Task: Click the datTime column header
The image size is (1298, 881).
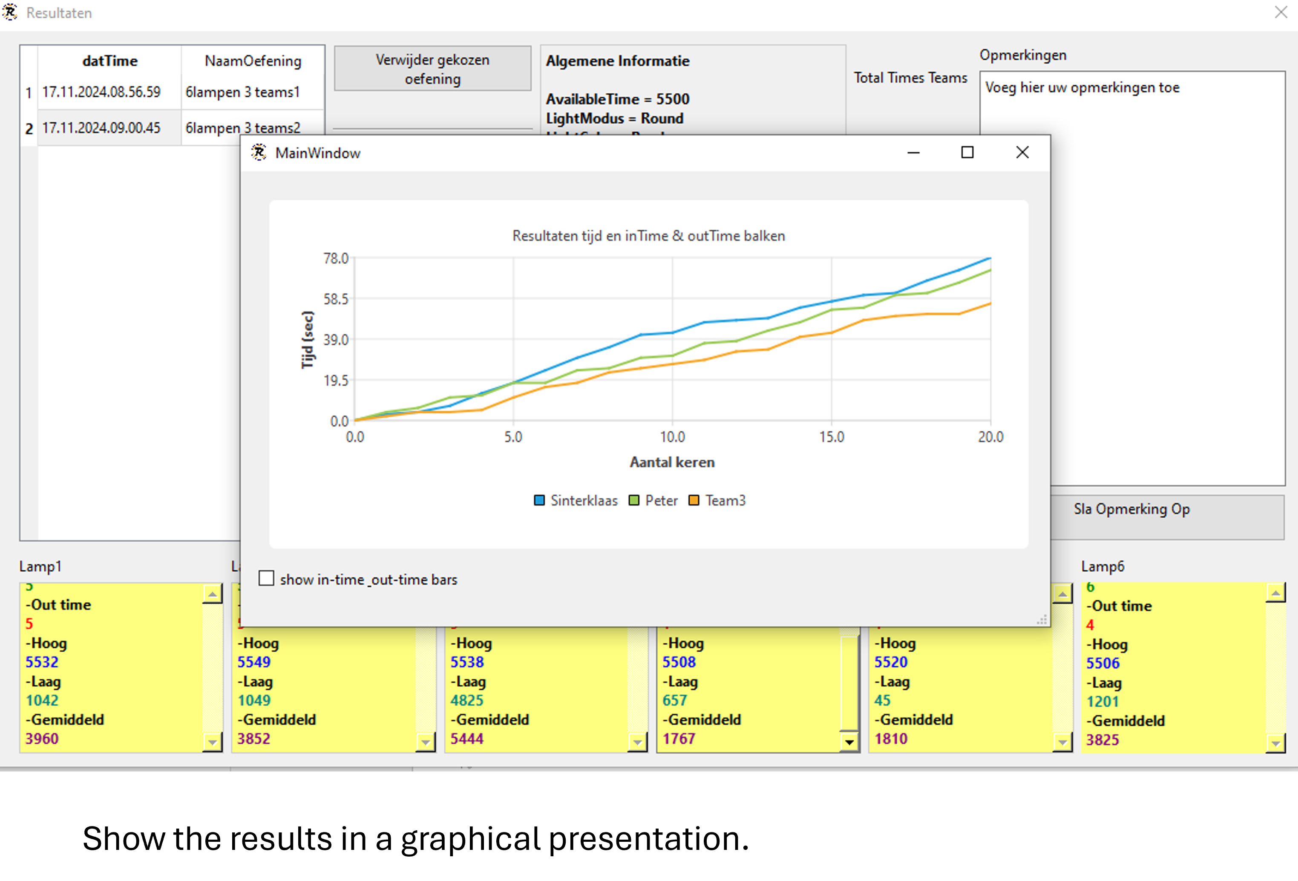Action: (x=109, y=61)
